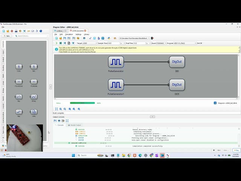Image resolution: width=241 pixels, height=181 pixels.
Task: Open the Sample Time unit dropdown
Action: pyautogui.click(x=124, y=43)
